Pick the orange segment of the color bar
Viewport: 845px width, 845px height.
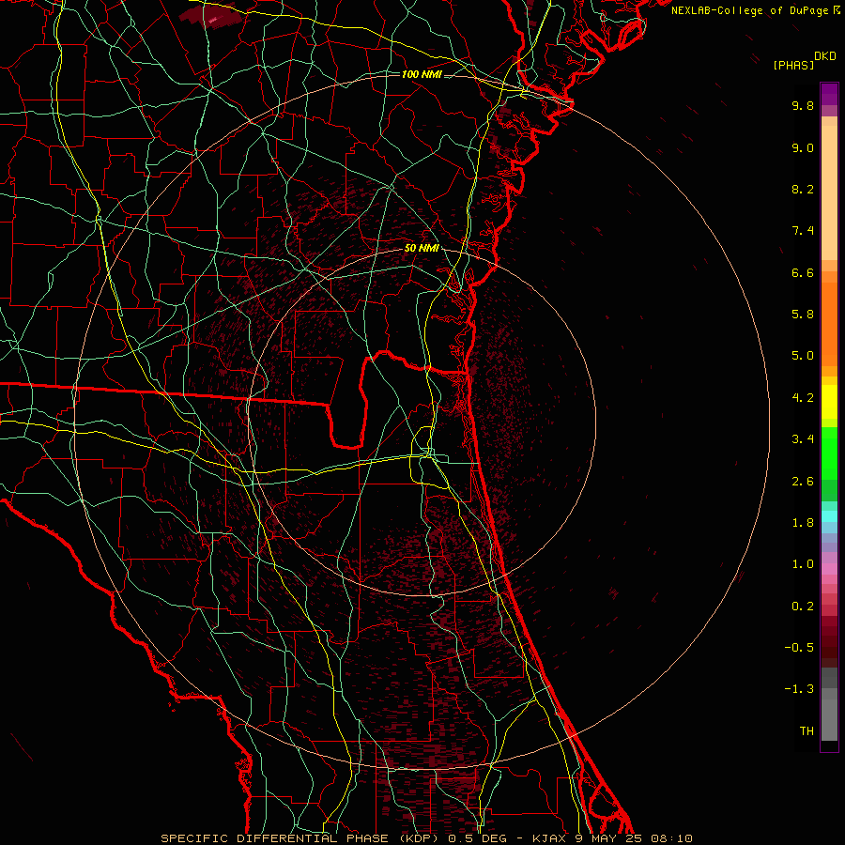[x=829, y=325]
